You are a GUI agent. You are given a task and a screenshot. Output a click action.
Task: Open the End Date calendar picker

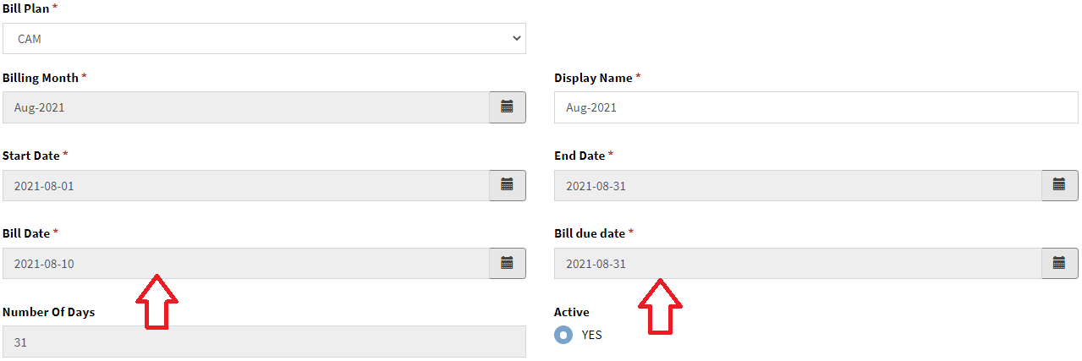pyautogui.click(x=1058, y=185)
